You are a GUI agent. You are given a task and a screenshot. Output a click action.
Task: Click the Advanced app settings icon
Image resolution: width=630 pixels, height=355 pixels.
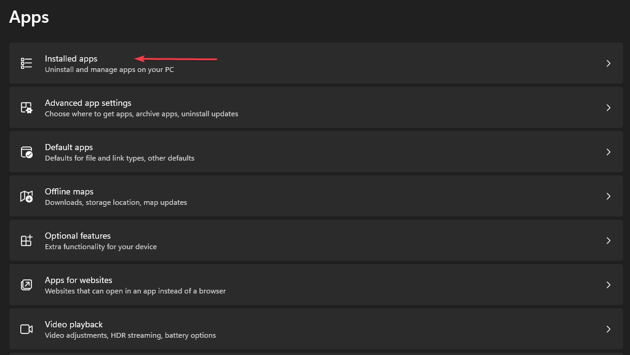(26, 107)
